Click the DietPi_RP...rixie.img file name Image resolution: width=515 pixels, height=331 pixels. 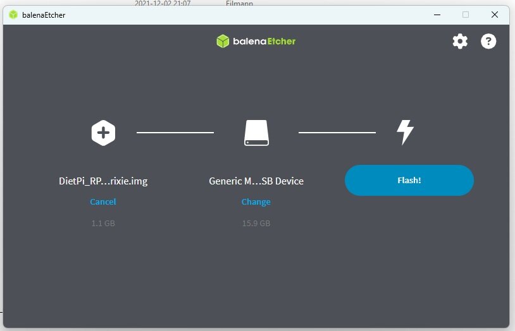[103, 181]
